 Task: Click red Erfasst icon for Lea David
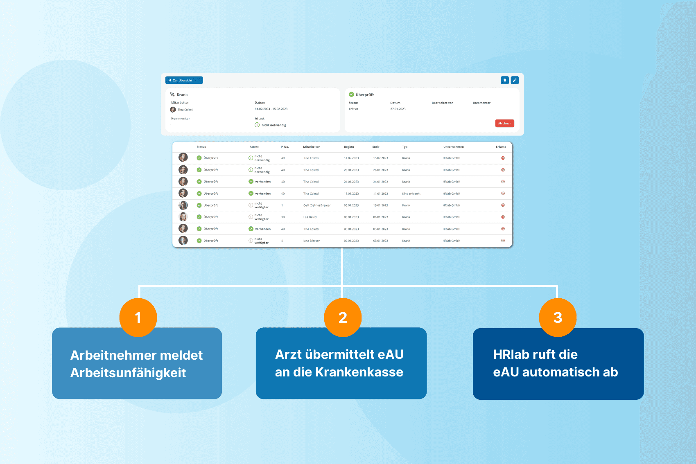click(503, 217)
